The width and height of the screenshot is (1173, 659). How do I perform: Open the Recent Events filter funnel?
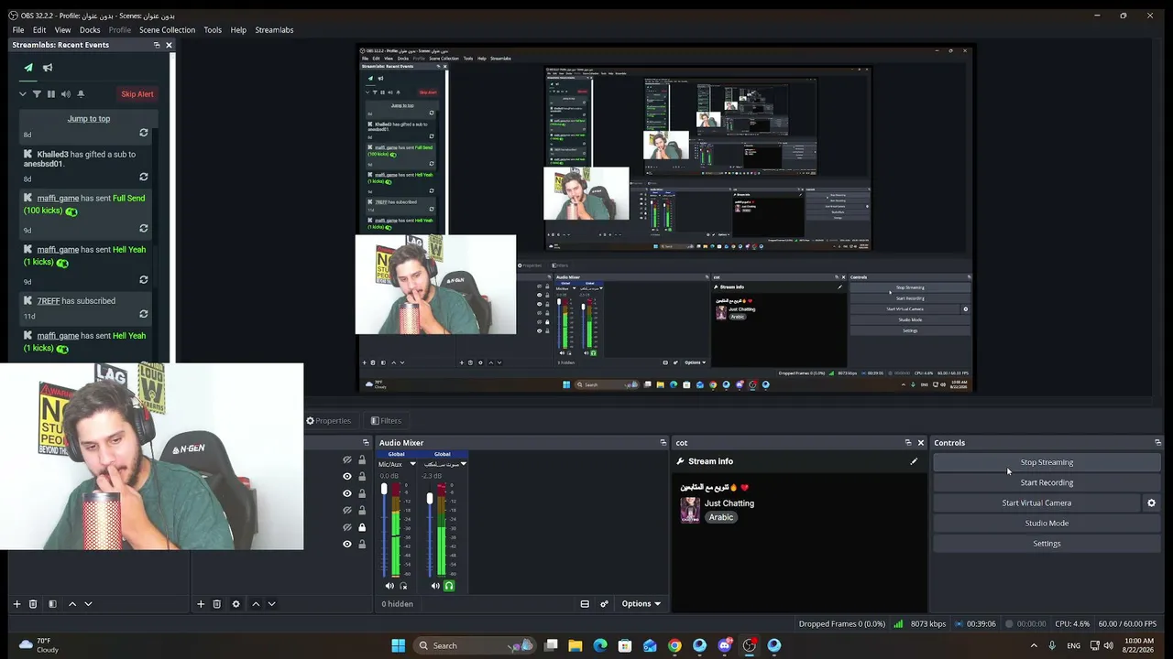[37, 94]
